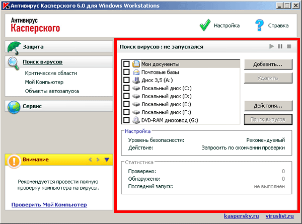Open the kaspersky.ru link
This screenshot has height=224, width=302.
coord(241,216)
